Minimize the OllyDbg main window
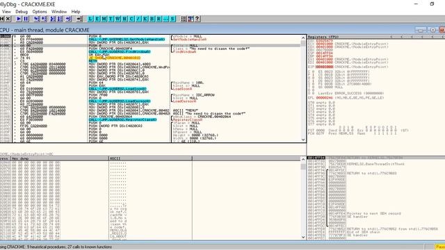Image resolution: width=445 pixels, height=250 pixels. [416, 4]
